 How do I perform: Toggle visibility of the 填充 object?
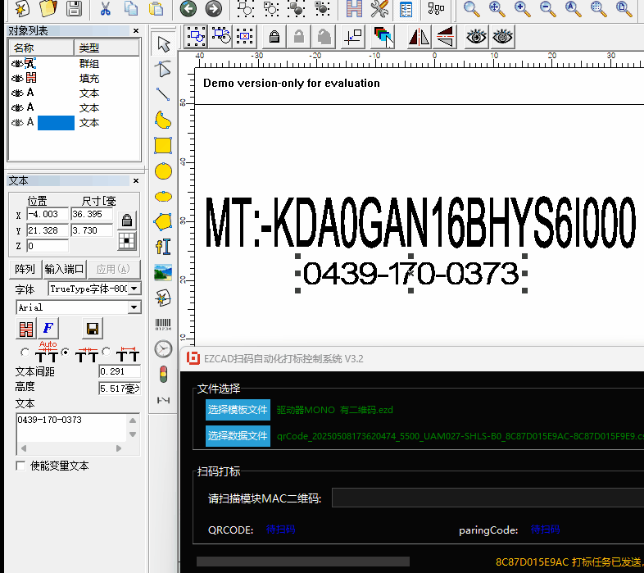17,78
